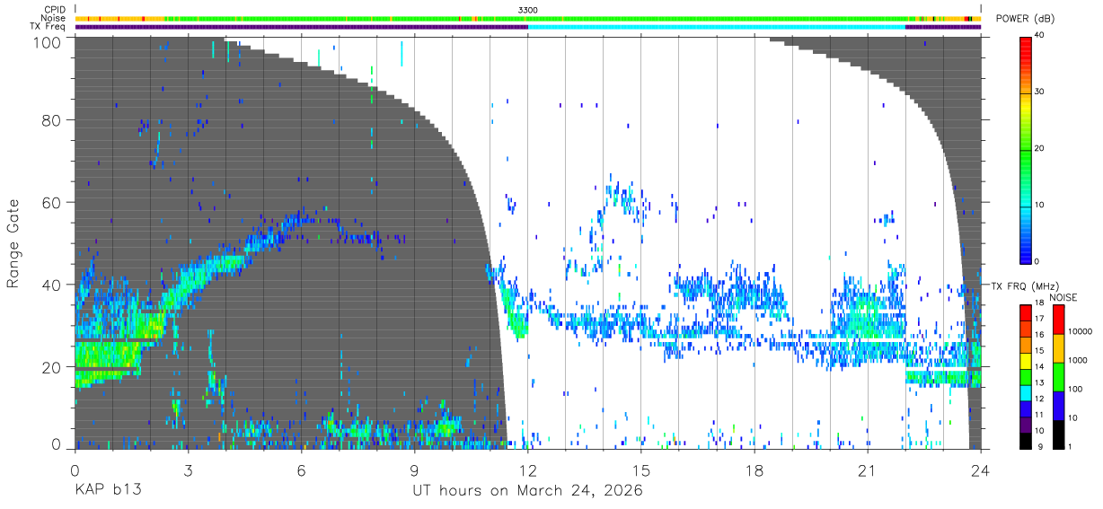
Task: Click the CPID row label
Action: (56, 10)
